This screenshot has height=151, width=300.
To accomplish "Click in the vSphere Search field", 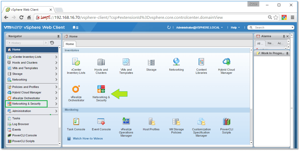I will click(271, 27).
